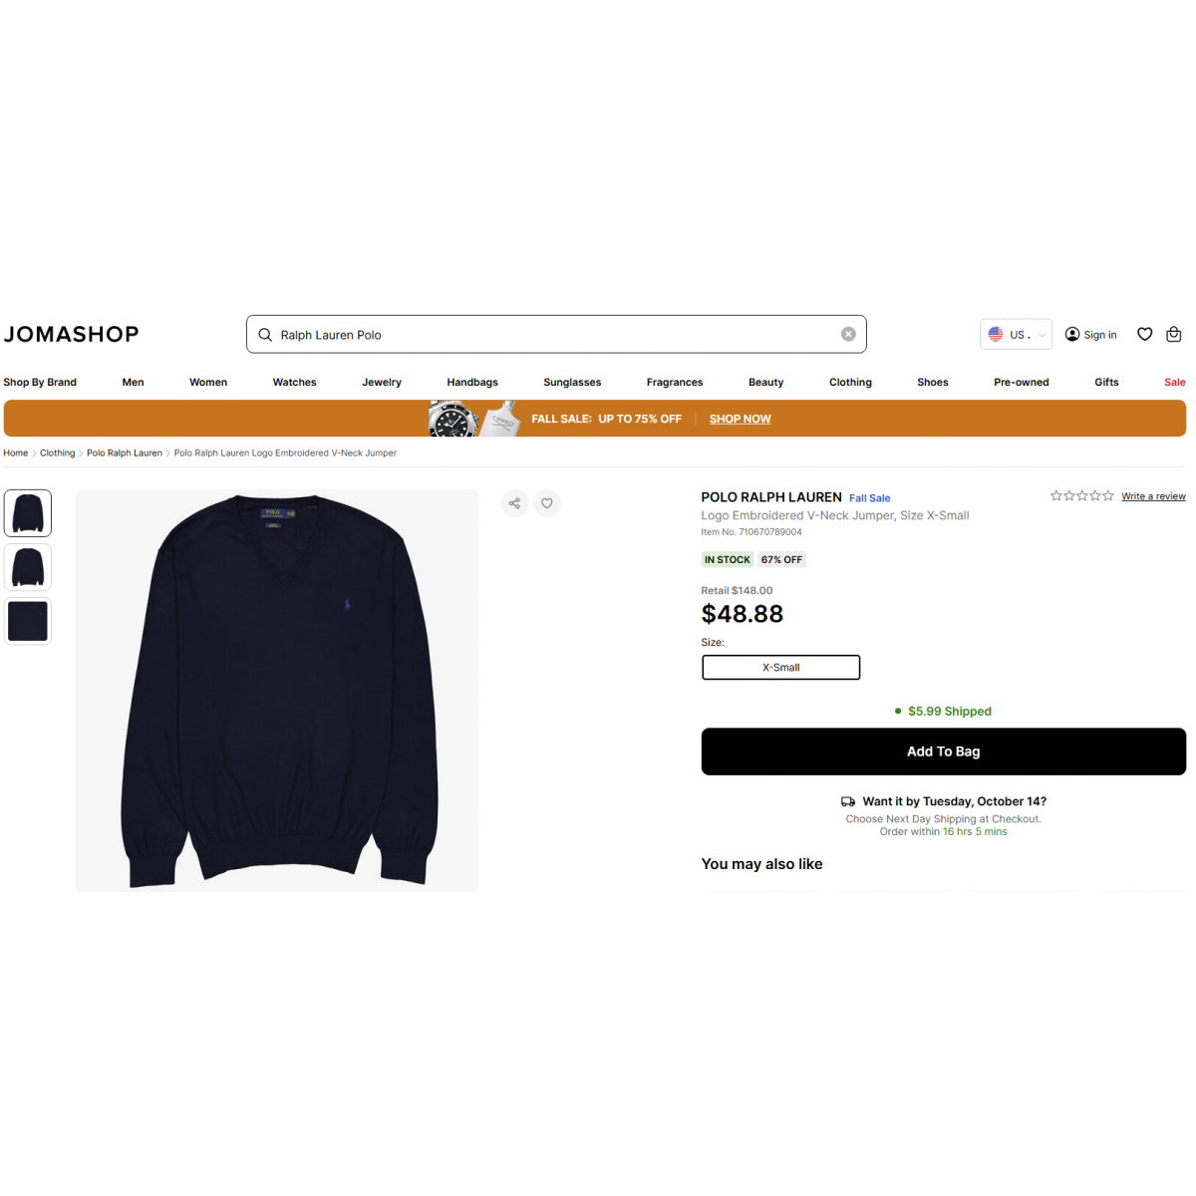
Task: Click SHOP NOW in the fall sale banner
Action: click(x=740, y=420)
